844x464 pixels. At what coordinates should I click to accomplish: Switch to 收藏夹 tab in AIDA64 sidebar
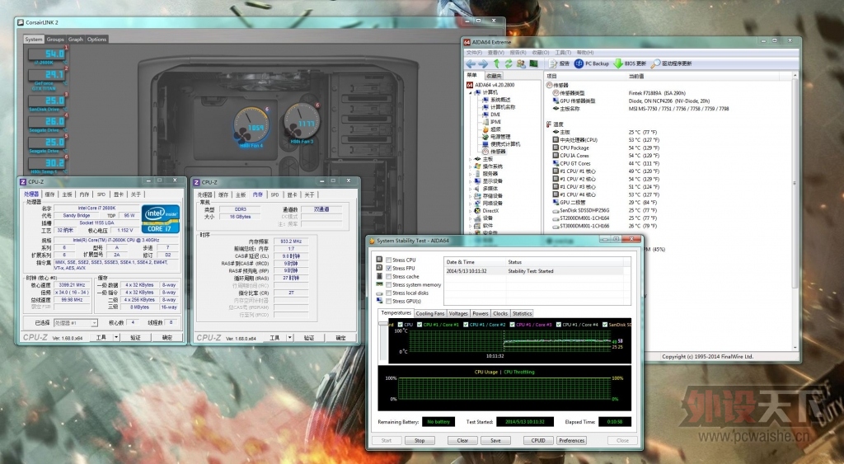[494, 76]
